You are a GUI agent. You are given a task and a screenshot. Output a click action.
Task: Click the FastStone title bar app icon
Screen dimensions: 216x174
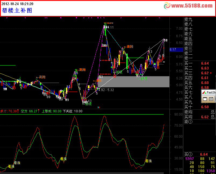(x=205, y=93)
